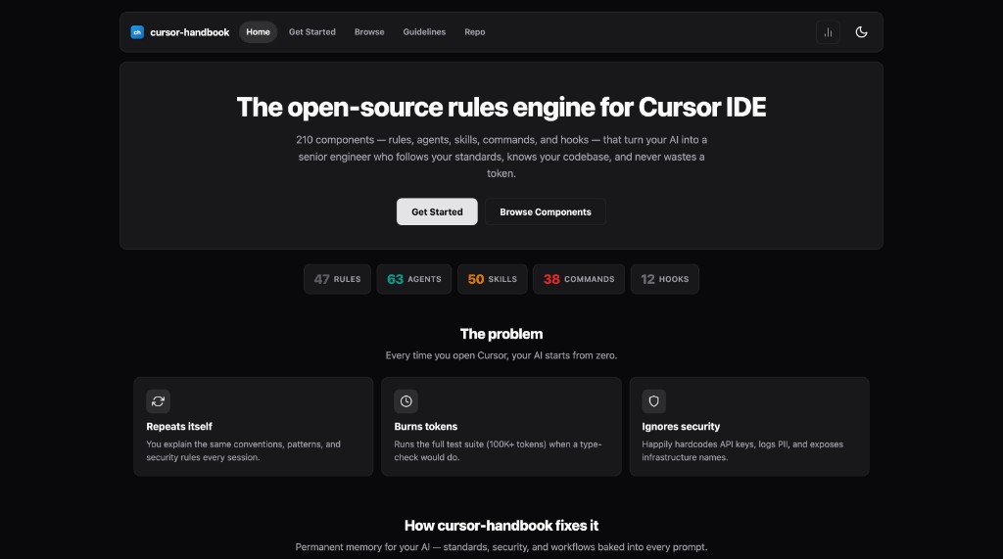Open the Repo nav link
This screenshot has height=559, width=1003.
(x=475, y=32)
